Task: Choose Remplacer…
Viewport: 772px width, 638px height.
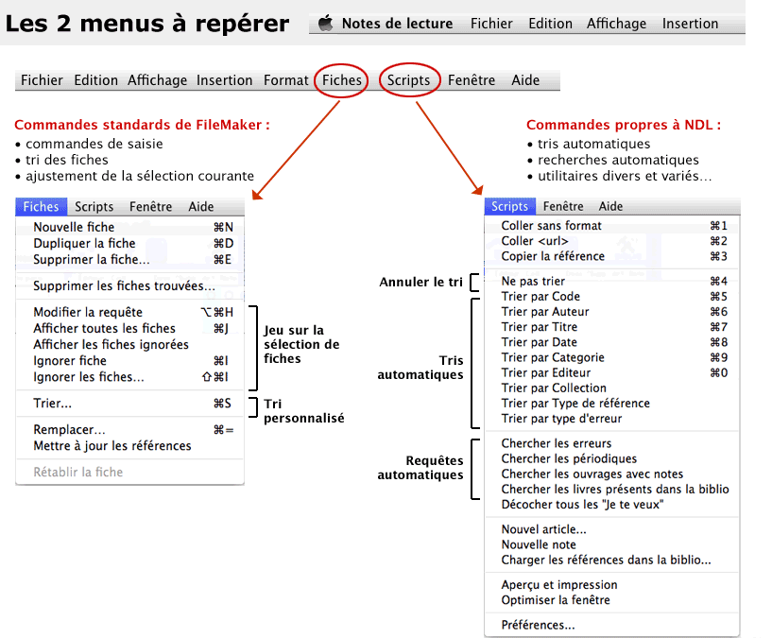Action: pyautogui.click(x=130, y=430)
